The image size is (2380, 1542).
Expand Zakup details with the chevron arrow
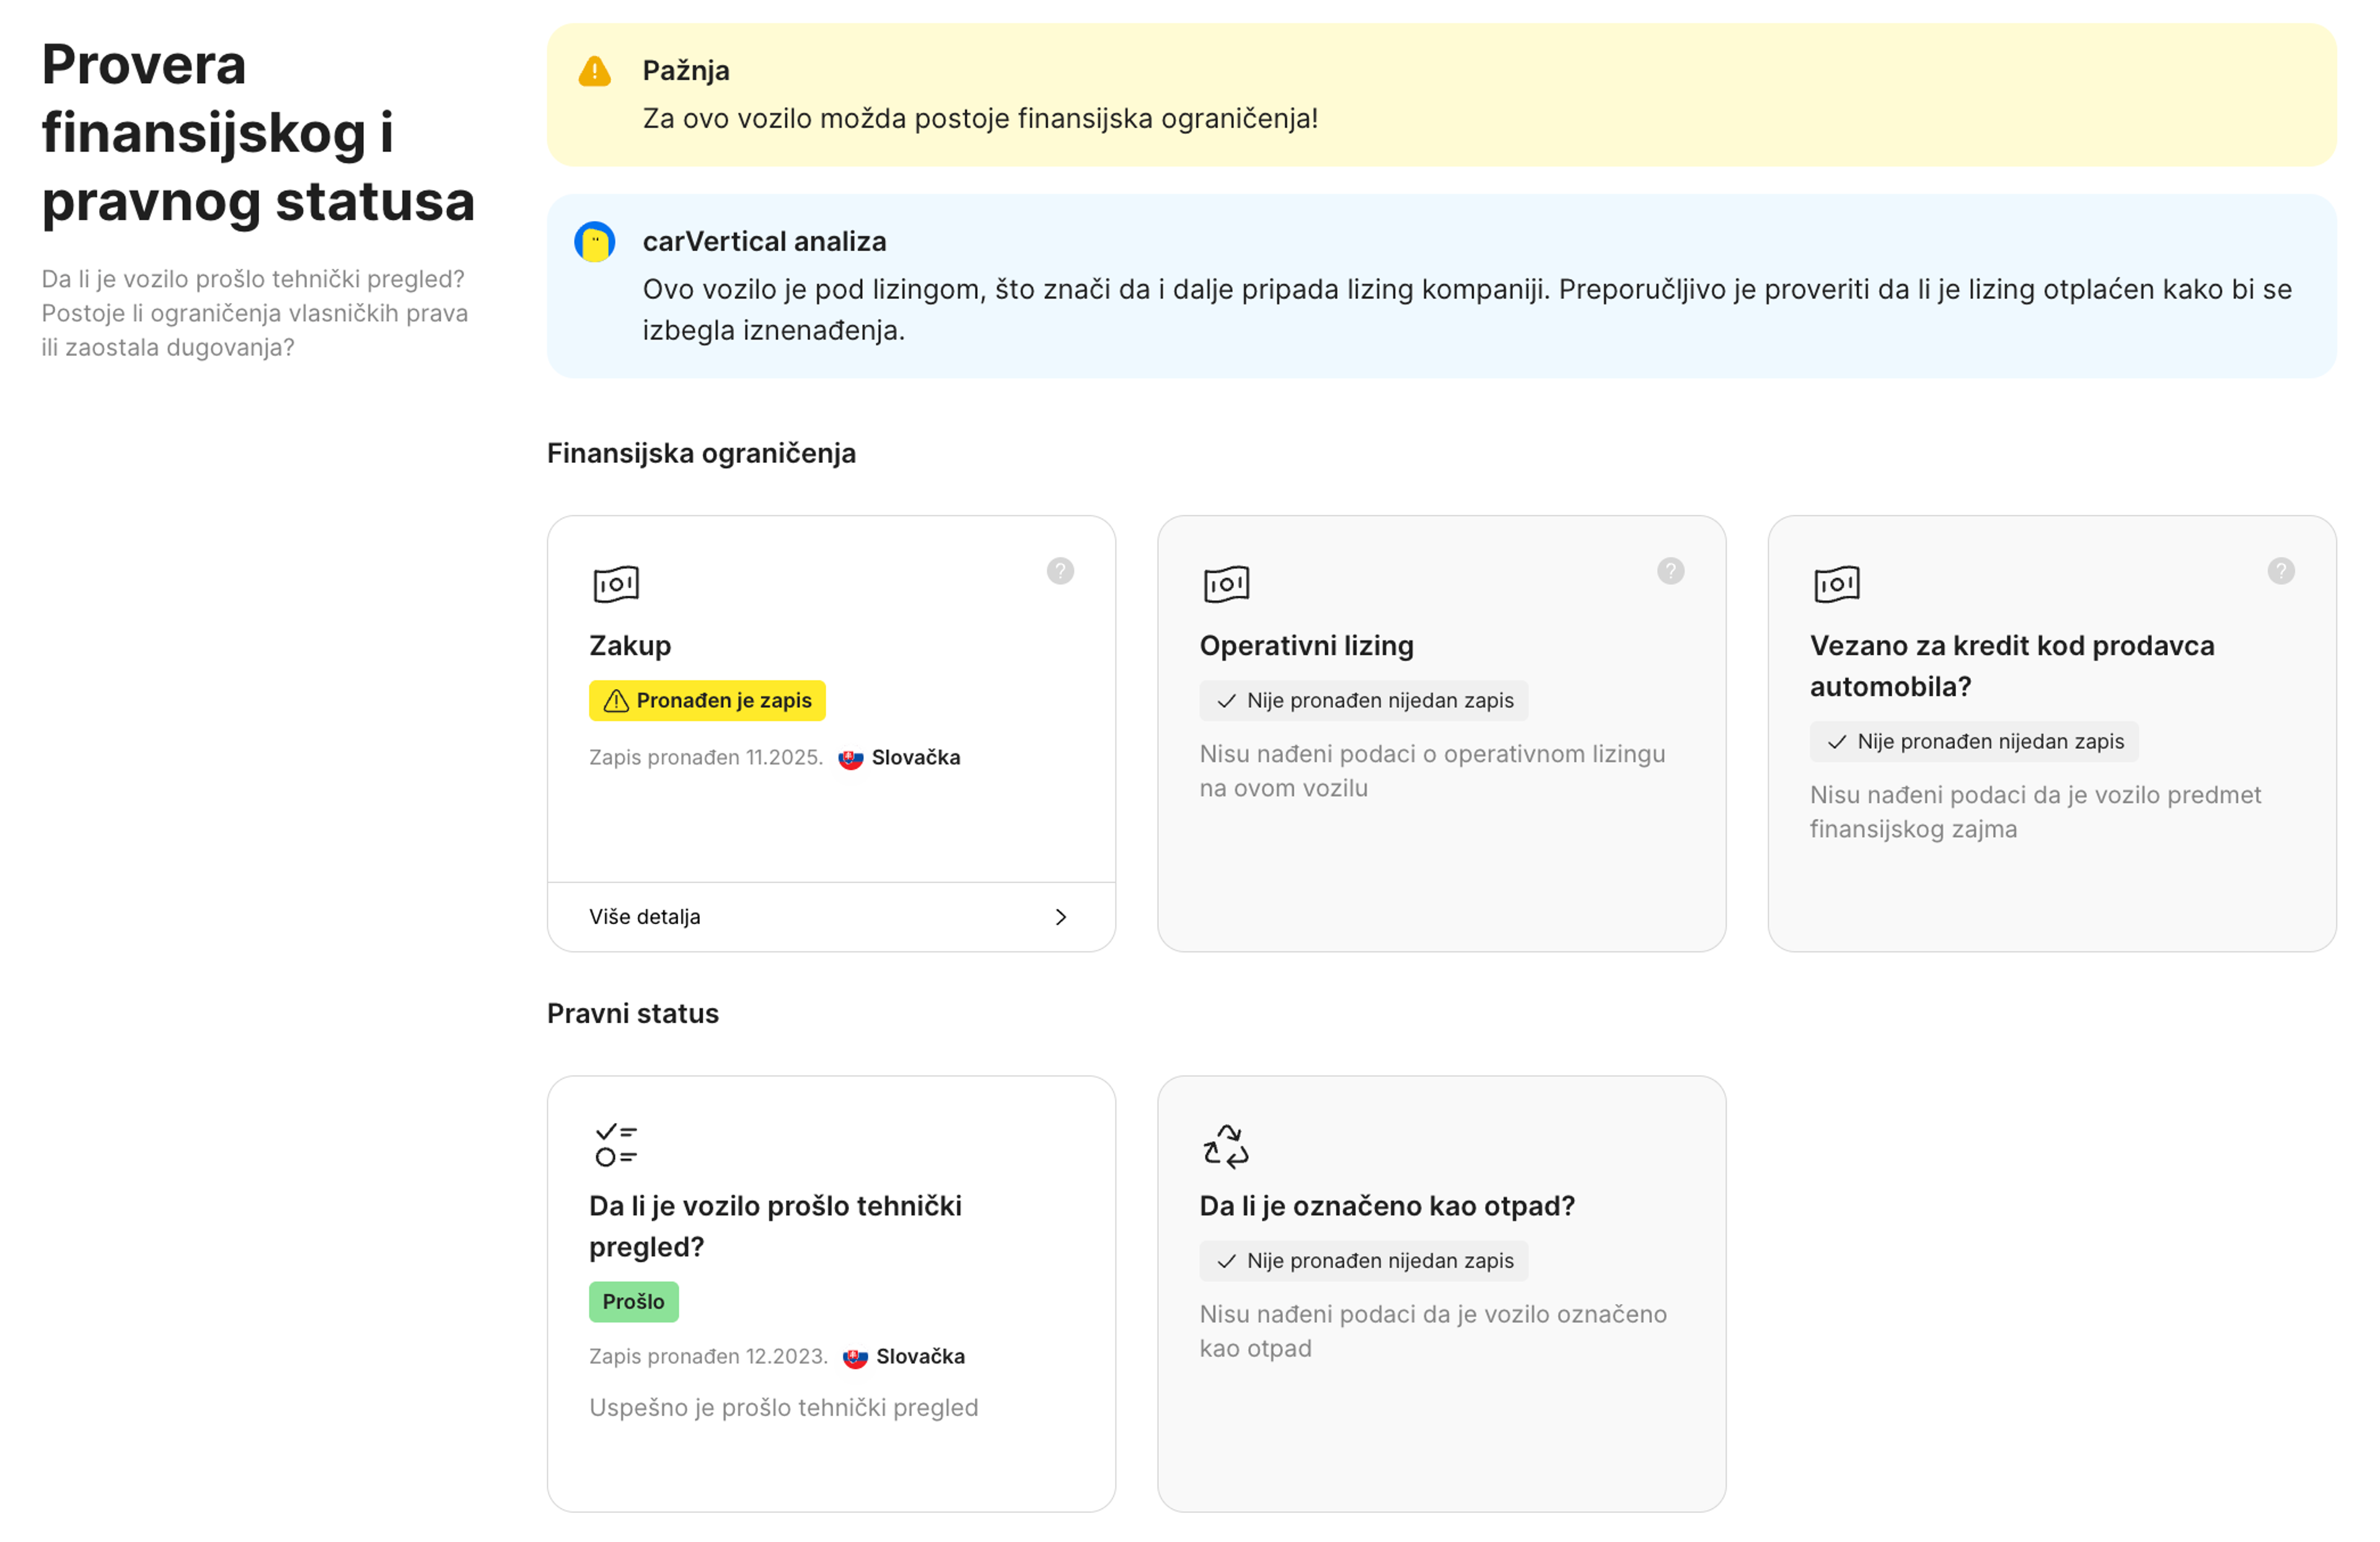pyautogui.click(x=1061, y=917)
